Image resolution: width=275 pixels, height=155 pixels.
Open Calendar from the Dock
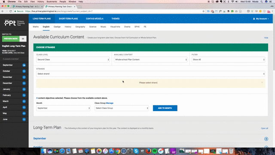81,151
